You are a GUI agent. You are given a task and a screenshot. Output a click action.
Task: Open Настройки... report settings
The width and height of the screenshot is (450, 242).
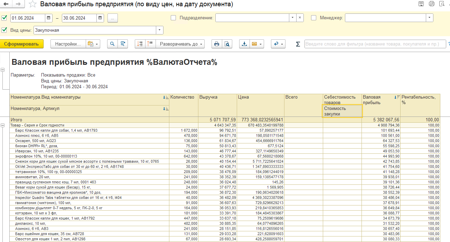pyautogui.click(x=68, y=44)
